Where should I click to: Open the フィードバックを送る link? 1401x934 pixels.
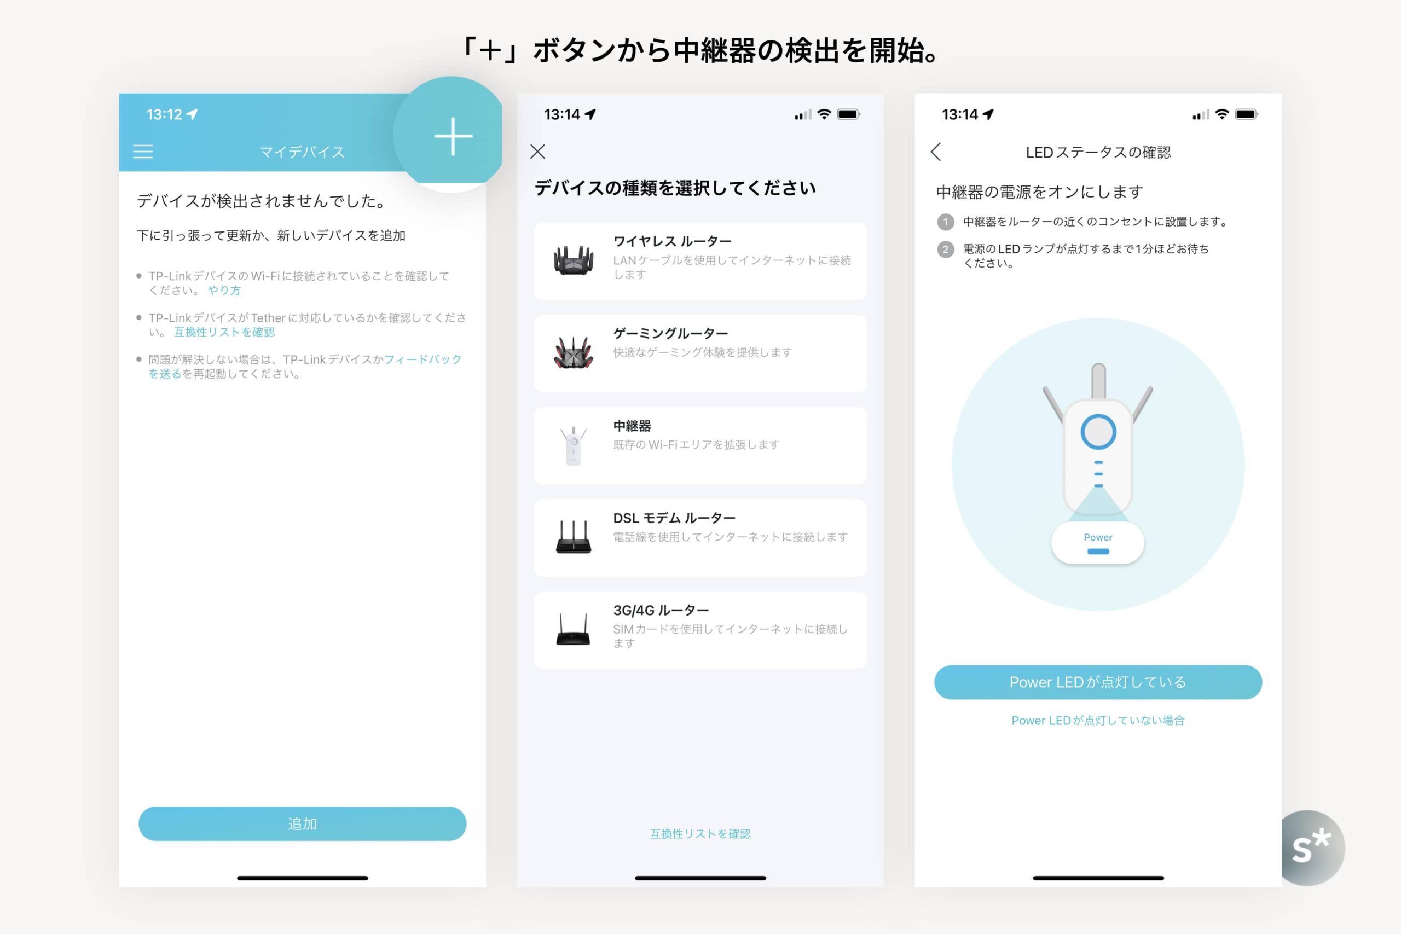coord(422,359)
